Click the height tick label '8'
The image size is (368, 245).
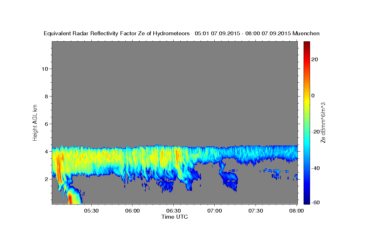(46, 96)
